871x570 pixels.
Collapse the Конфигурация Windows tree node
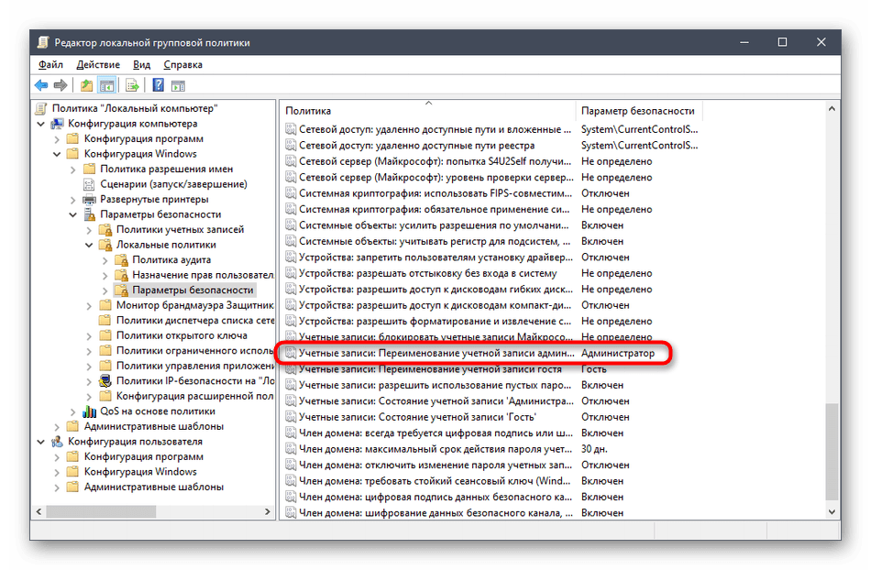coord(58,154)
